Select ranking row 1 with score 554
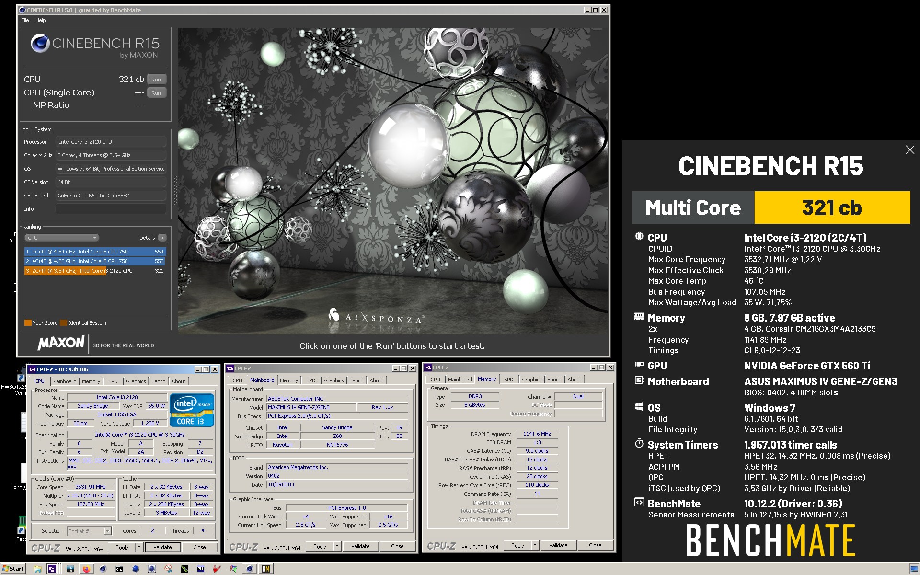 tap(95, 252)
